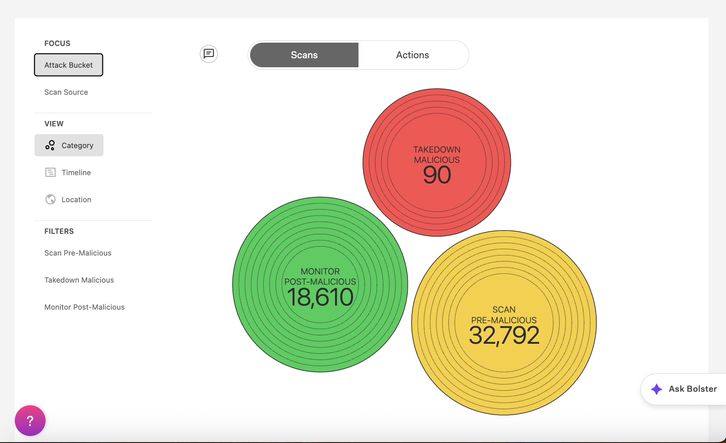The image size is (726, 443).
Task: Open the Ask Bolster assistant
Action: point(692,389)
